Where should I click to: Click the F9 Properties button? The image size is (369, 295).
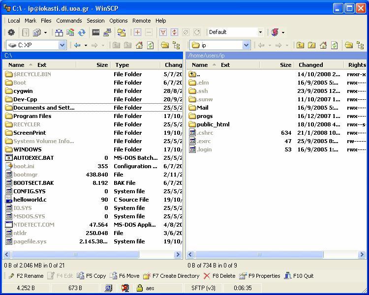coord(260,276)
